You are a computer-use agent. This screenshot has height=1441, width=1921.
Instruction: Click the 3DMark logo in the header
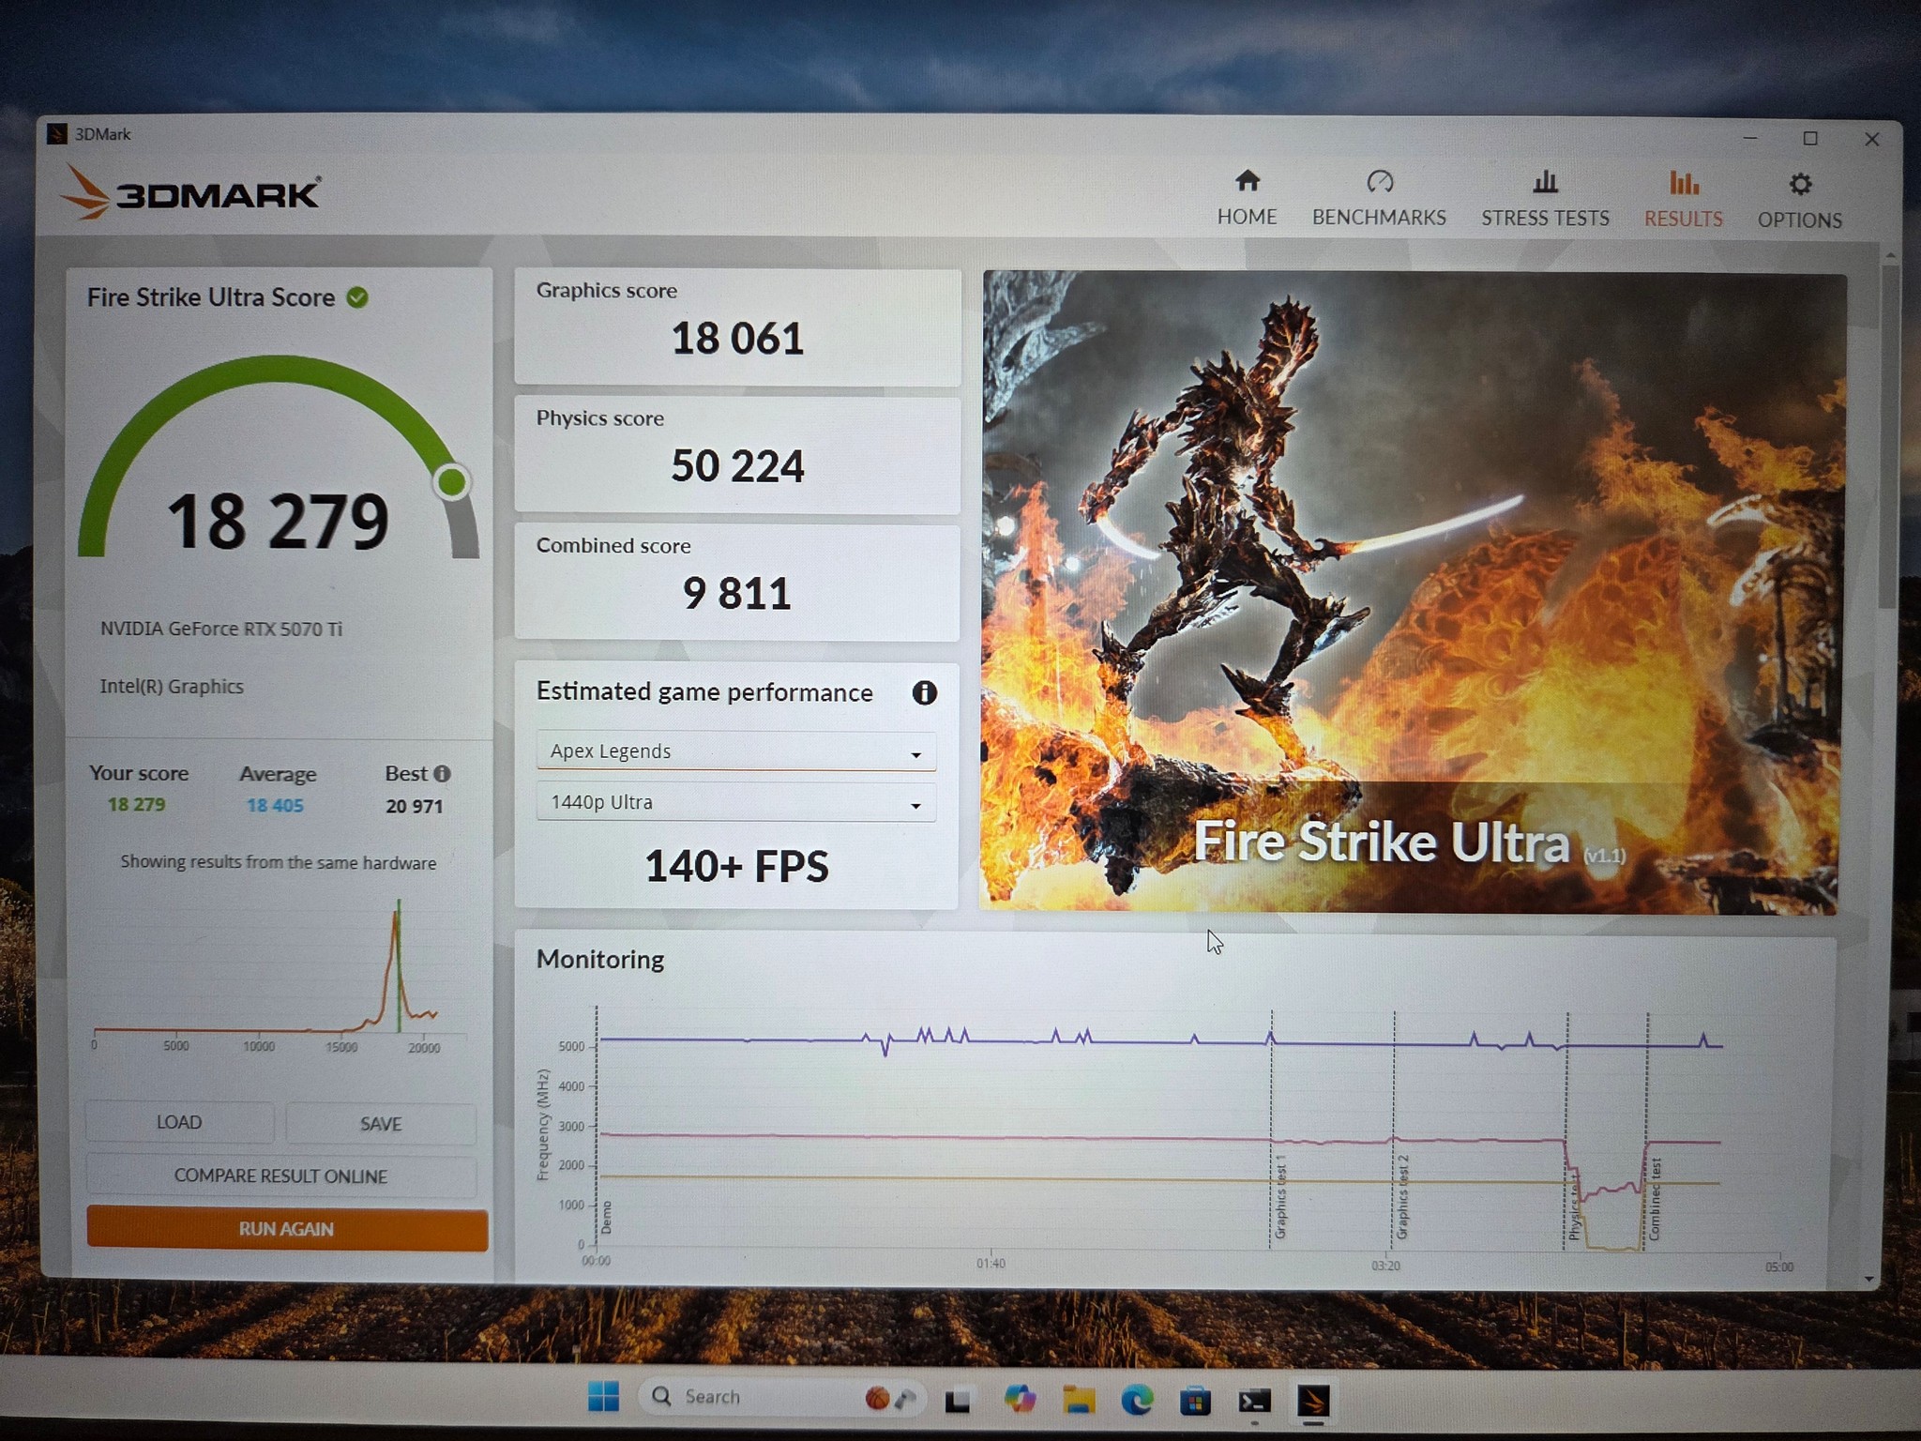191,192
